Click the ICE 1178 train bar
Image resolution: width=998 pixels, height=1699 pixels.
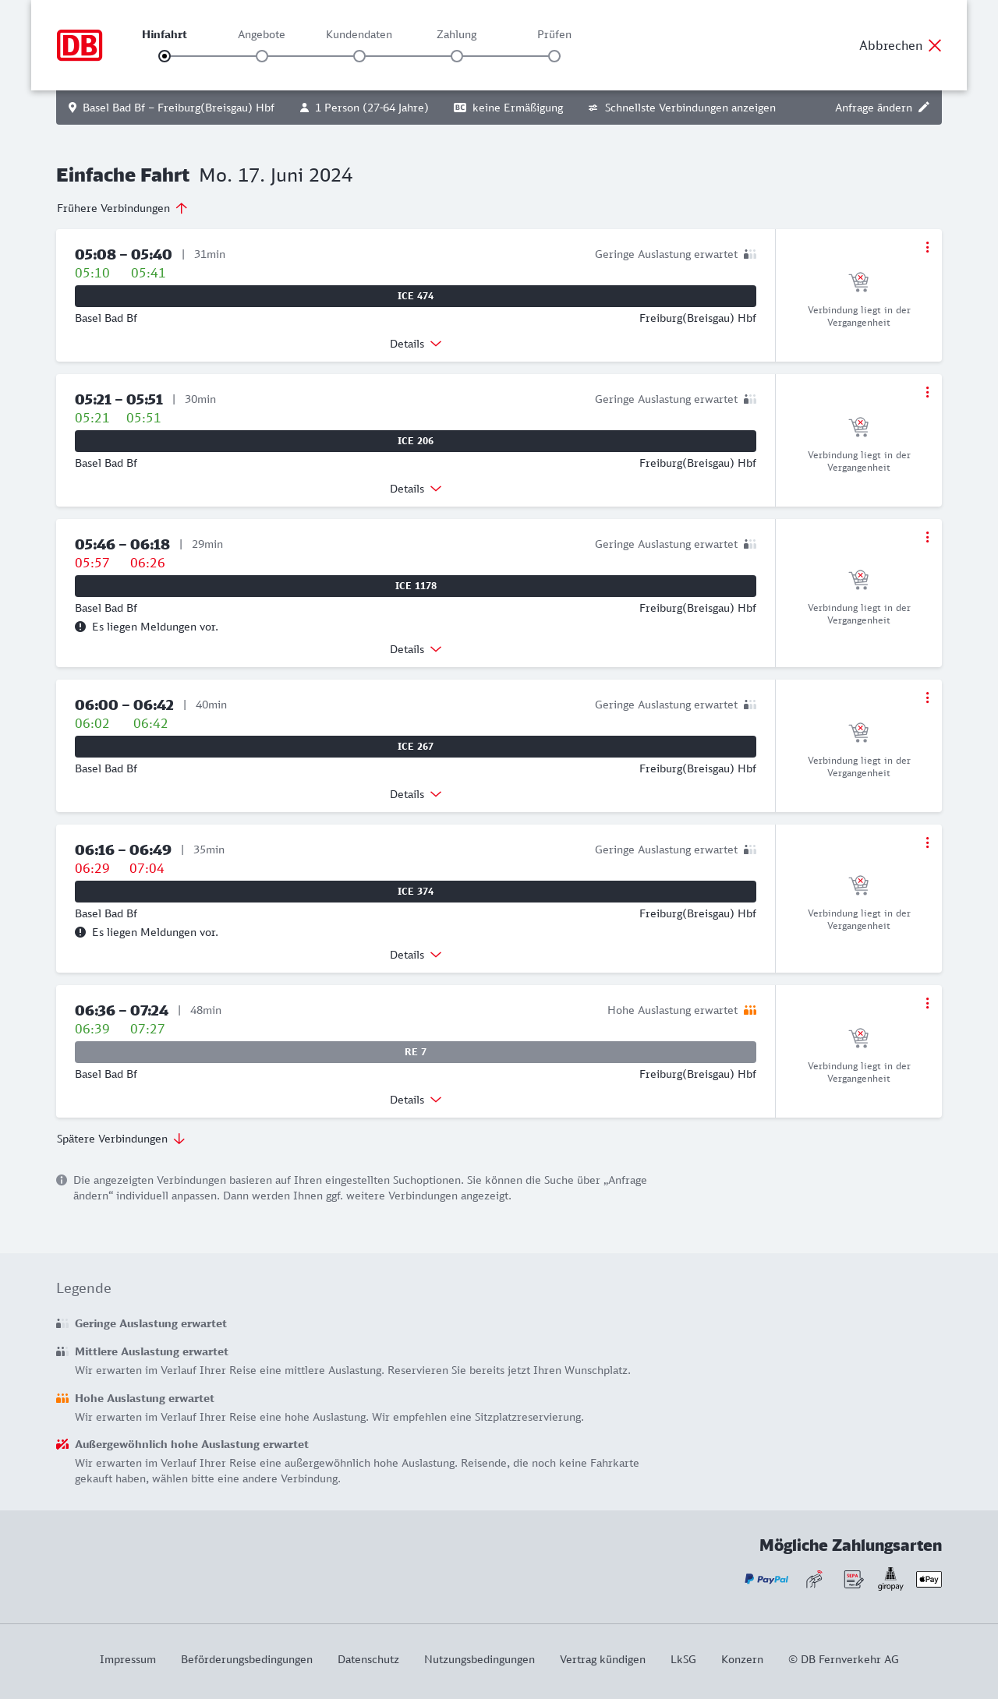point(416,586)
